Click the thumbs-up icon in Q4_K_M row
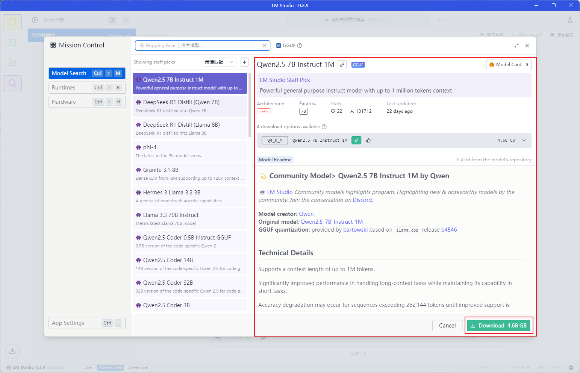The width and height of the screenshot is (580, 373). click(x=368, y=140)
